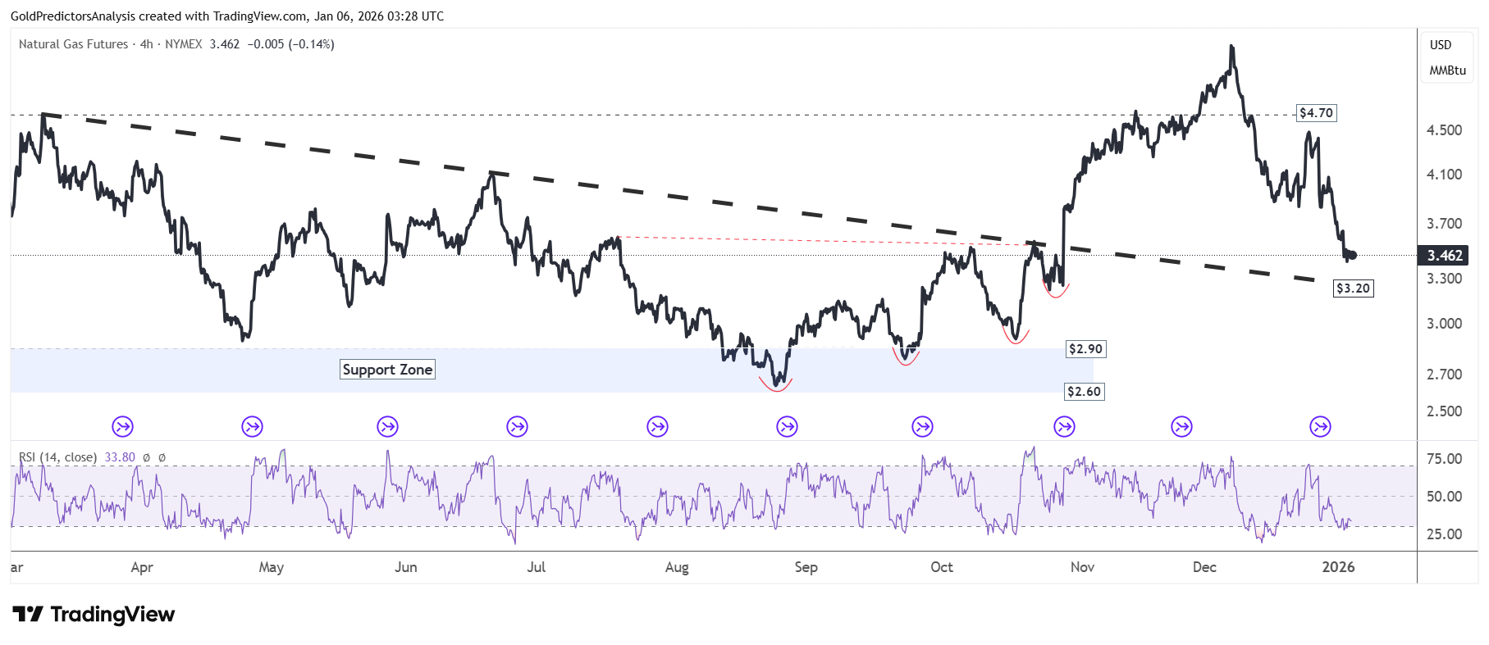The image size is (1489, 645).
Task: Click the Dec label on the time axis
Action: pos(1204,567)
